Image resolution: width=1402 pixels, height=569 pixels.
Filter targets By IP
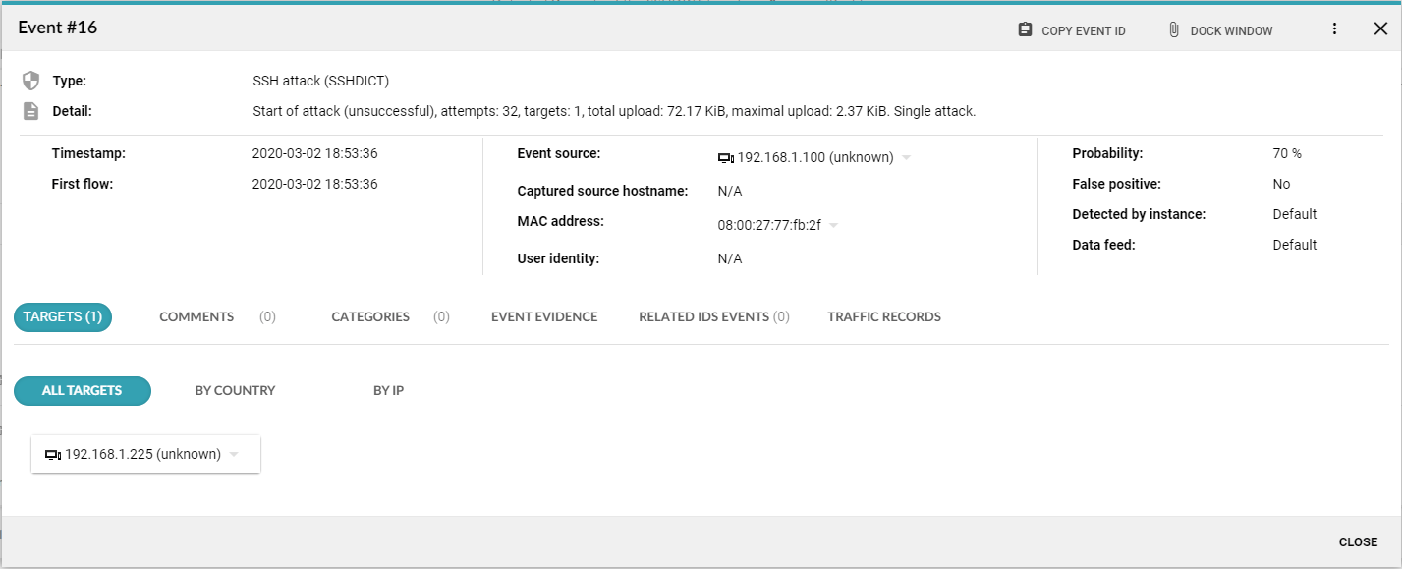(388, 391)
